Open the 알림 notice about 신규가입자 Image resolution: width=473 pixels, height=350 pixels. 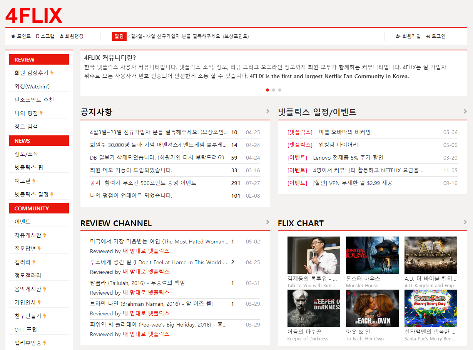(x=188, y=36)
